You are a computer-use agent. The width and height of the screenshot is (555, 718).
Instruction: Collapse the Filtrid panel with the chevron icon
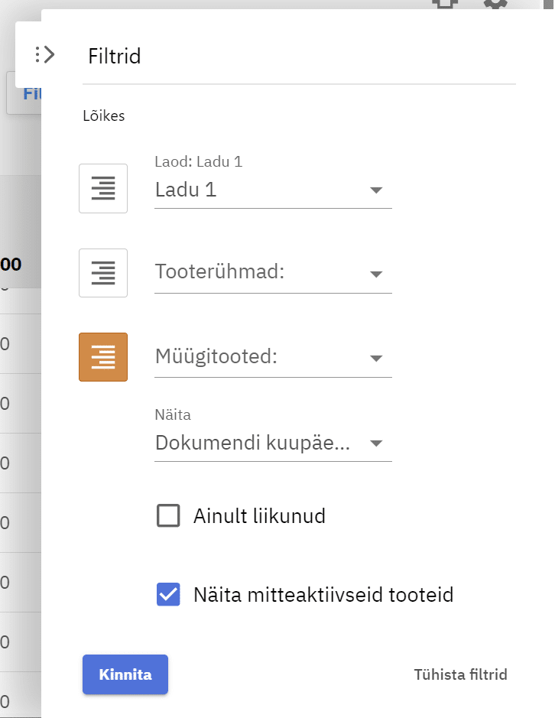click(x=45, y=54)
